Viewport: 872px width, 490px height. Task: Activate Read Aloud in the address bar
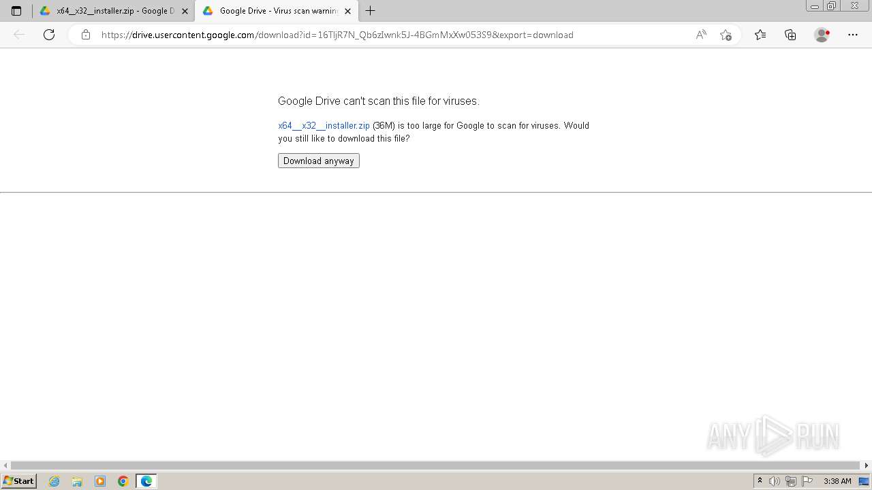[x=701, y=35]
